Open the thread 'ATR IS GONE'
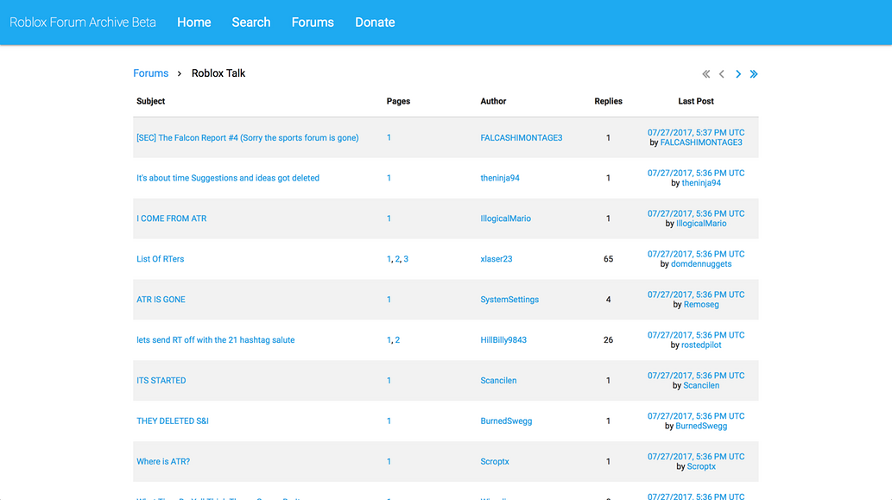892x500 pixels. (x=161, y=299)
